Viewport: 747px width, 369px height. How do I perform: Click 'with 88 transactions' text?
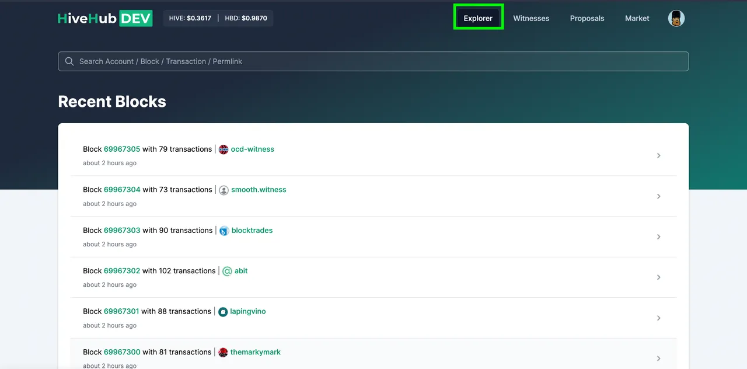click(x=176, y=312)
